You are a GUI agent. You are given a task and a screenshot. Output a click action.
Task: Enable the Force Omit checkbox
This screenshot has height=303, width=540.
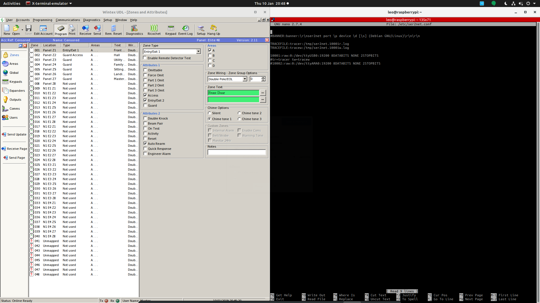point(145,75)
